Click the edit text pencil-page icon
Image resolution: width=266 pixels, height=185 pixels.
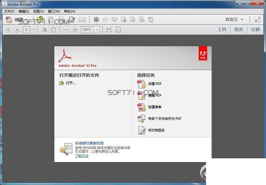pos(72,20)
